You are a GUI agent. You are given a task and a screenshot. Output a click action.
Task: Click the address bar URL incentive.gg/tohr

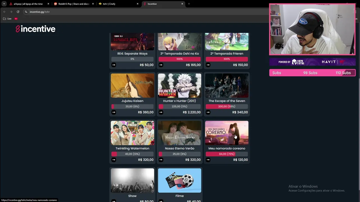40,12
